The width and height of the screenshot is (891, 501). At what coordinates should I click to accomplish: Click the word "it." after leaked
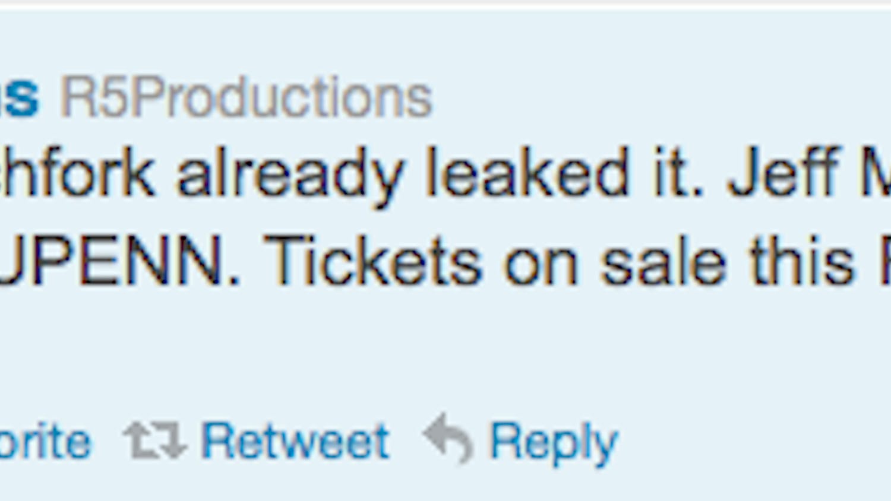click(678, 175)
